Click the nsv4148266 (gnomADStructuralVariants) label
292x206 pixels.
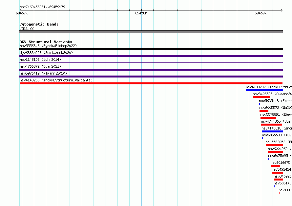pyautogui.click(x=56, y=80)
